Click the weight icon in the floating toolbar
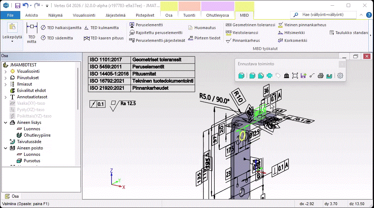 point(286,76)
